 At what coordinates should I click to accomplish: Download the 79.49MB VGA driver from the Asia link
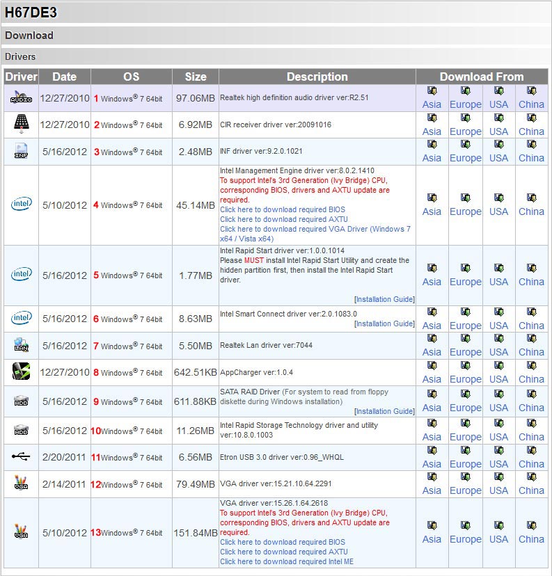point(432,490)
